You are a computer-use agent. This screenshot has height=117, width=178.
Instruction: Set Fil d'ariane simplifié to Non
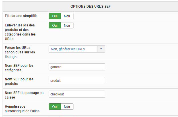pyautogui.click(x=67, y=16)
